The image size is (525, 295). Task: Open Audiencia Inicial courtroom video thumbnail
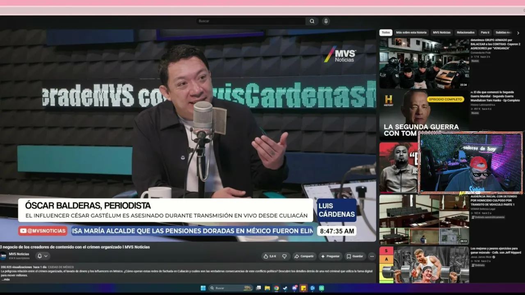[x=424, y=219]
